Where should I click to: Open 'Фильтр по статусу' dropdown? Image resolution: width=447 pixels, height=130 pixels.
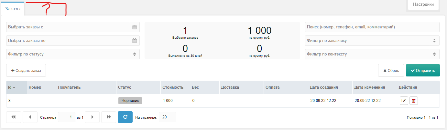coord(73,54)
